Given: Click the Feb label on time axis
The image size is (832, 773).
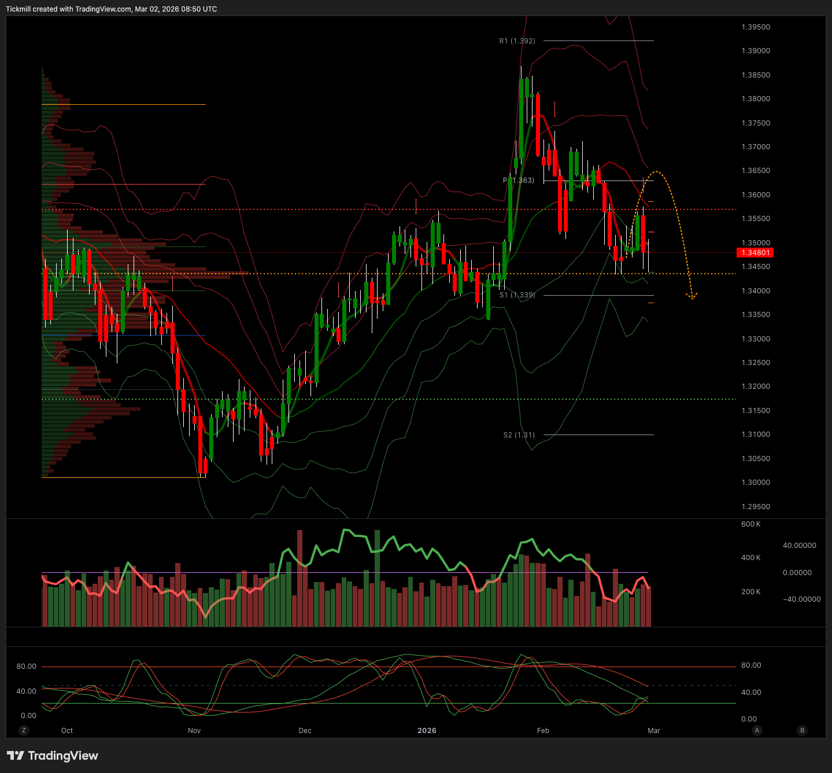Looking at the screenshot, I should pos(543,731).
